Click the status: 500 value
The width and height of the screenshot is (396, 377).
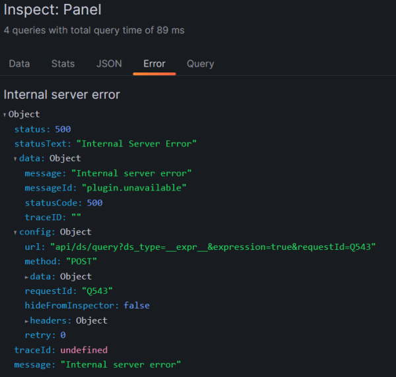[63, 129]
